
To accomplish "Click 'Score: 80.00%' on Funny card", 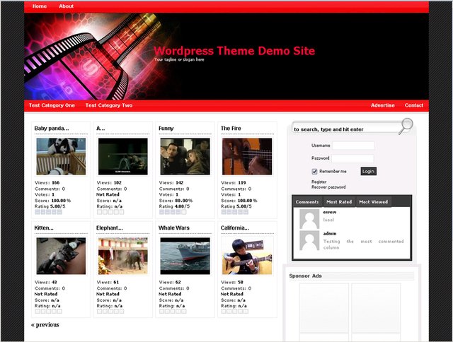I will click(176, 201).
